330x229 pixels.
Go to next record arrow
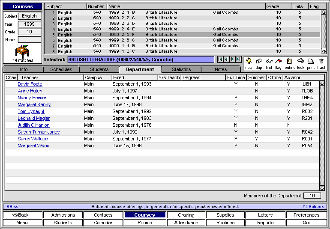(x=232, y=60)
